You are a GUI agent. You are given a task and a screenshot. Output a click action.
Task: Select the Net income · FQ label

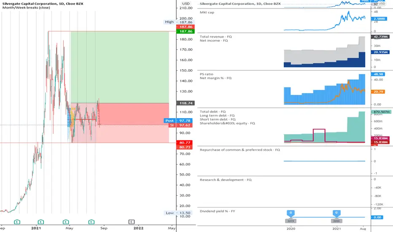click(x=214, y=40)
